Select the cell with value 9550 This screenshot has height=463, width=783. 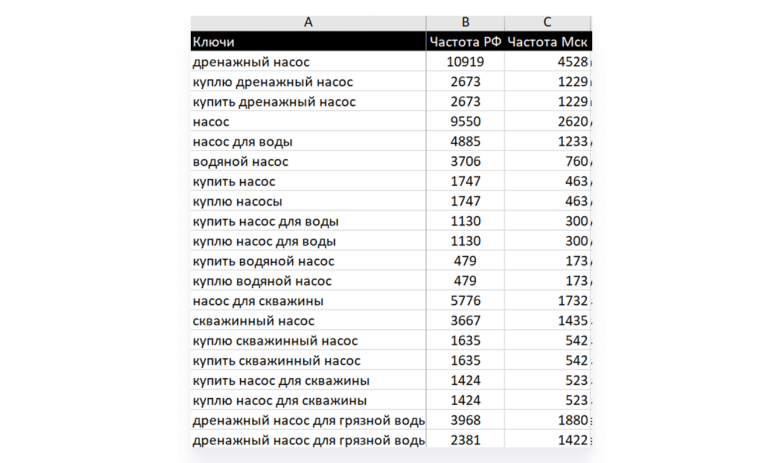click(465, 122)
